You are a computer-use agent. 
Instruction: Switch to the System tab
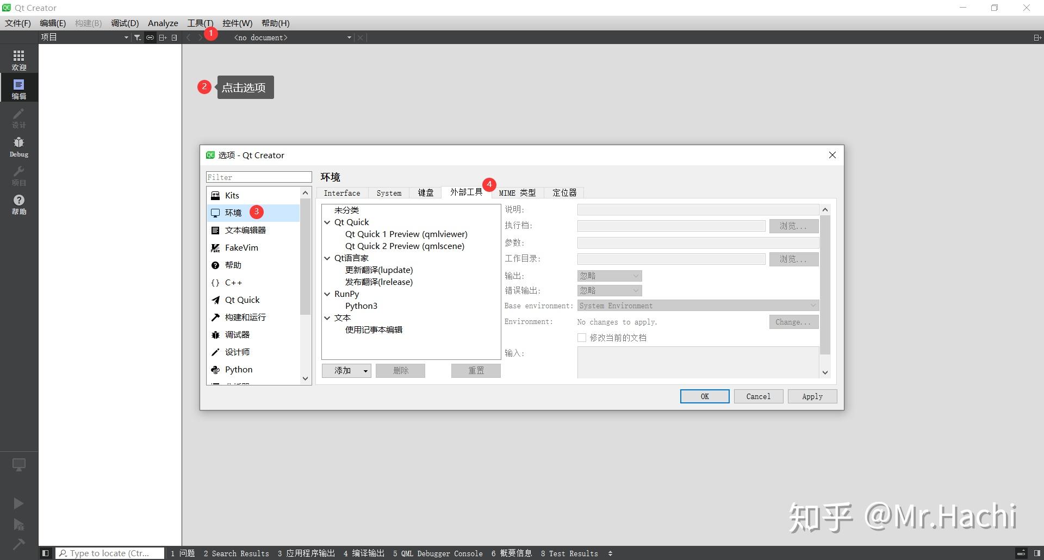point(389,193)
